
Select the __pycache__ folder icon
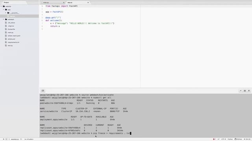coord(8,13)
